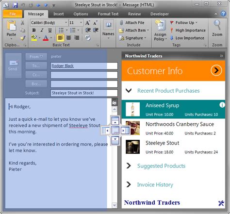Send the email message
230x214 pixels.
point(13,66)
